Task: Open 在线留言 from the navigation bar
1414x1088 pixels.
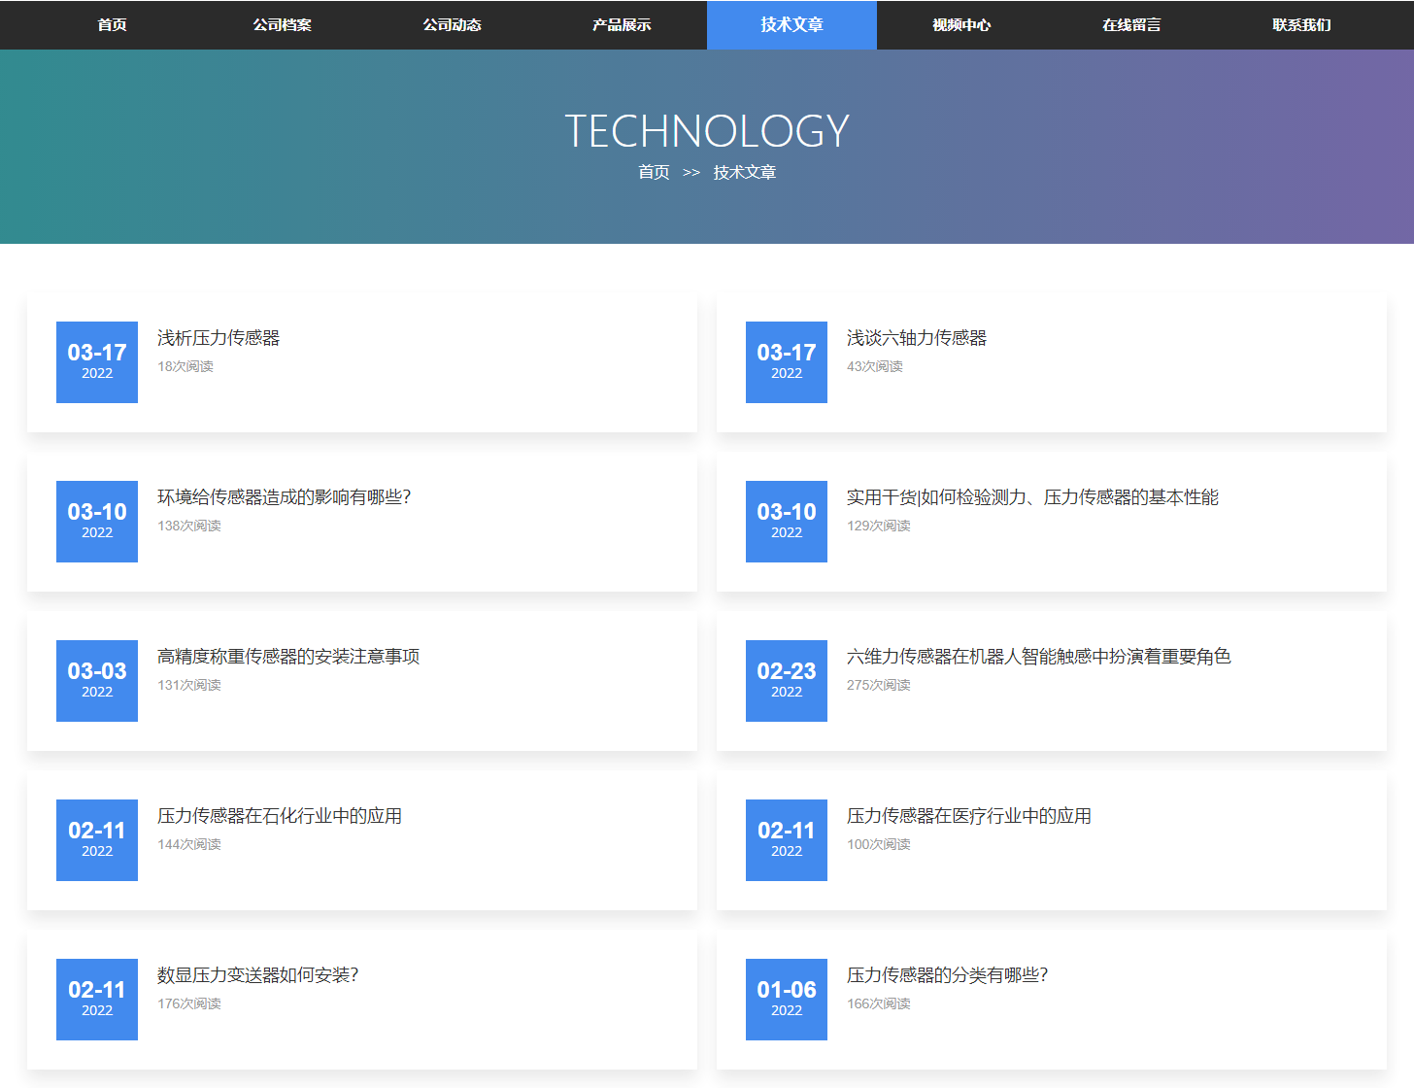Action: (x=1131, y=25)
